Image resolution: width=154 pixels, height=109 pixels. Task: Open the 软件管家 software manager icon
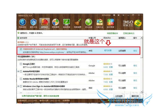pyautogui.click(x=111, y=23)
